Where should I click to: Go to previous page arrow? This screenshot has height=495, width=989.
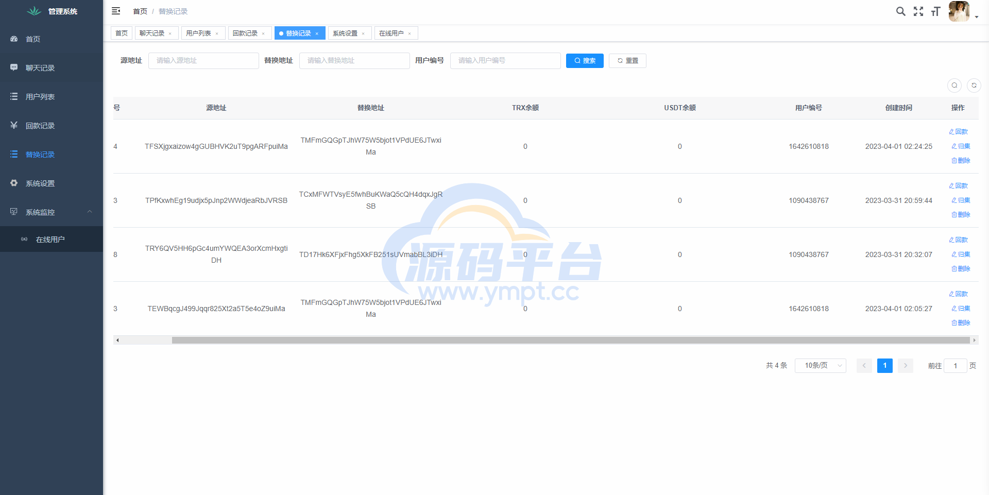[864, 366]
